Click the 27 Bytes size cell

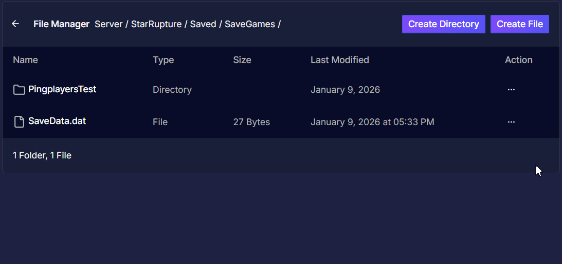(x=251, y=122)
